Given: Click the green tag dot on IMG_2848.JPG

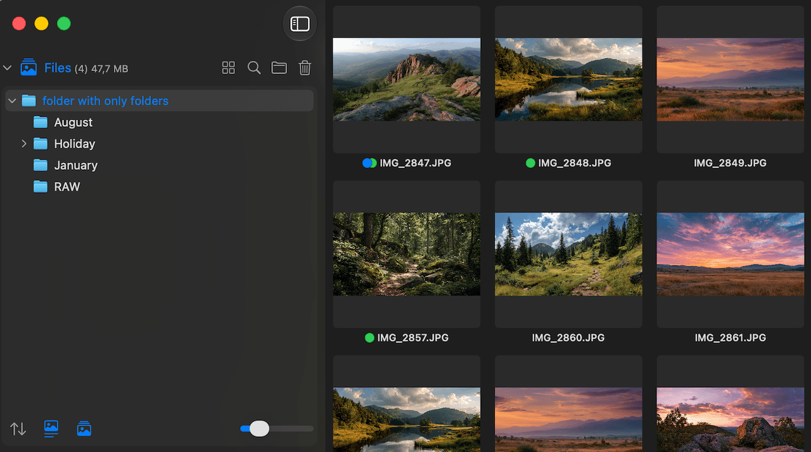Looking at the screenshot, I should [x=530, y=163].
